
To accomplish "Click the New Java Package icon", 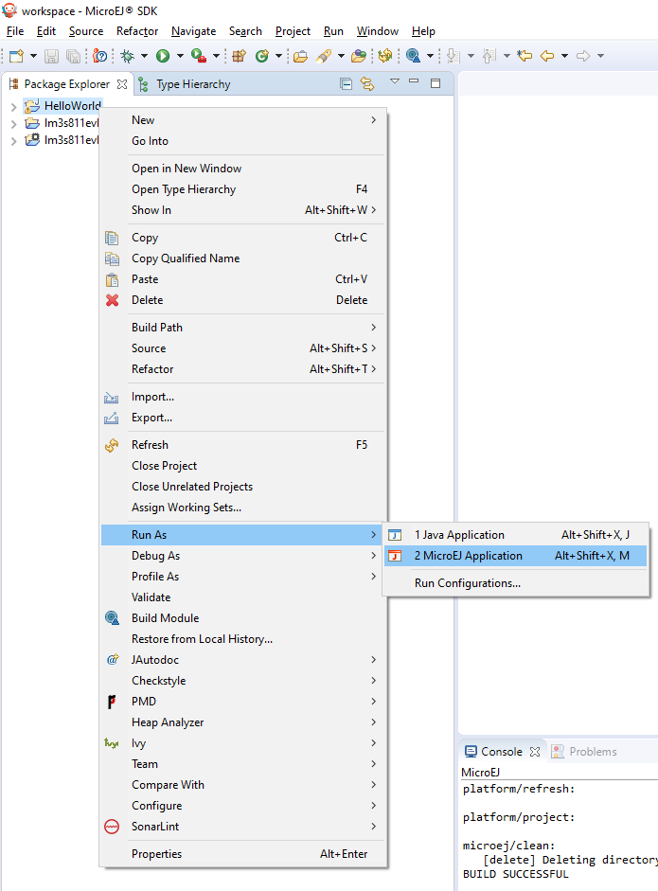I will click(240, 56).
